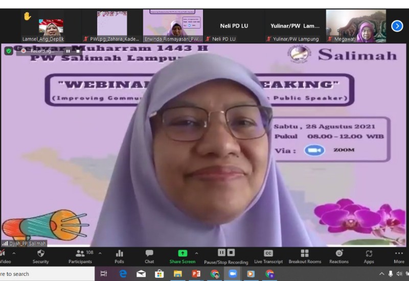Select Yulinar/PW Lampung participant tile
The height and width of the screenshot is (281, 409).
[x=295, y=26]
